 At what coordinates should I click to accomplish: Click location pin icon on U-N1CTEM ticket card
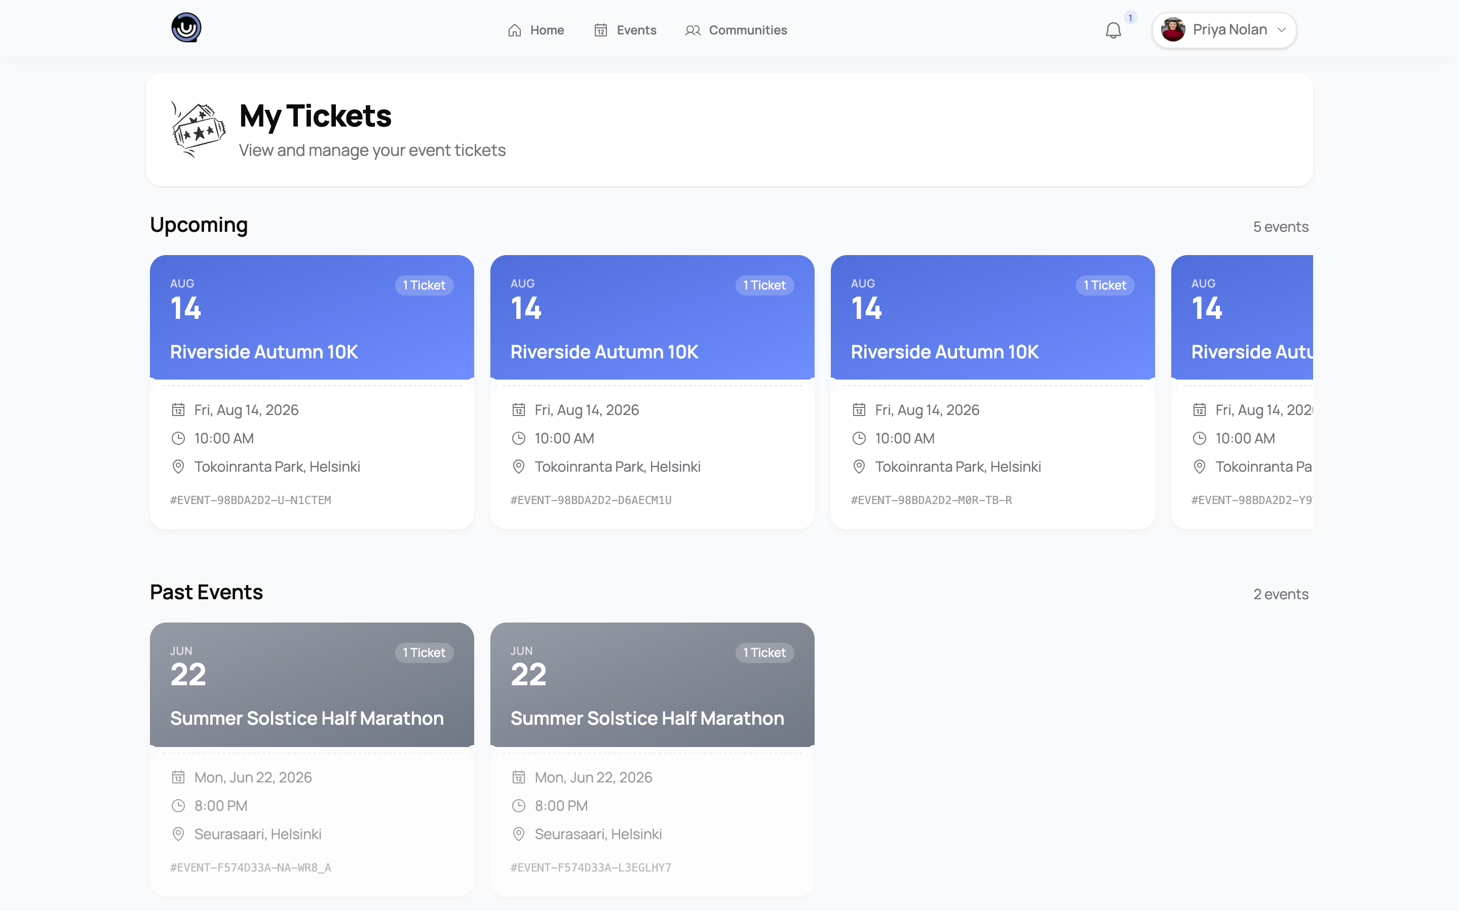tap(178, 467)
